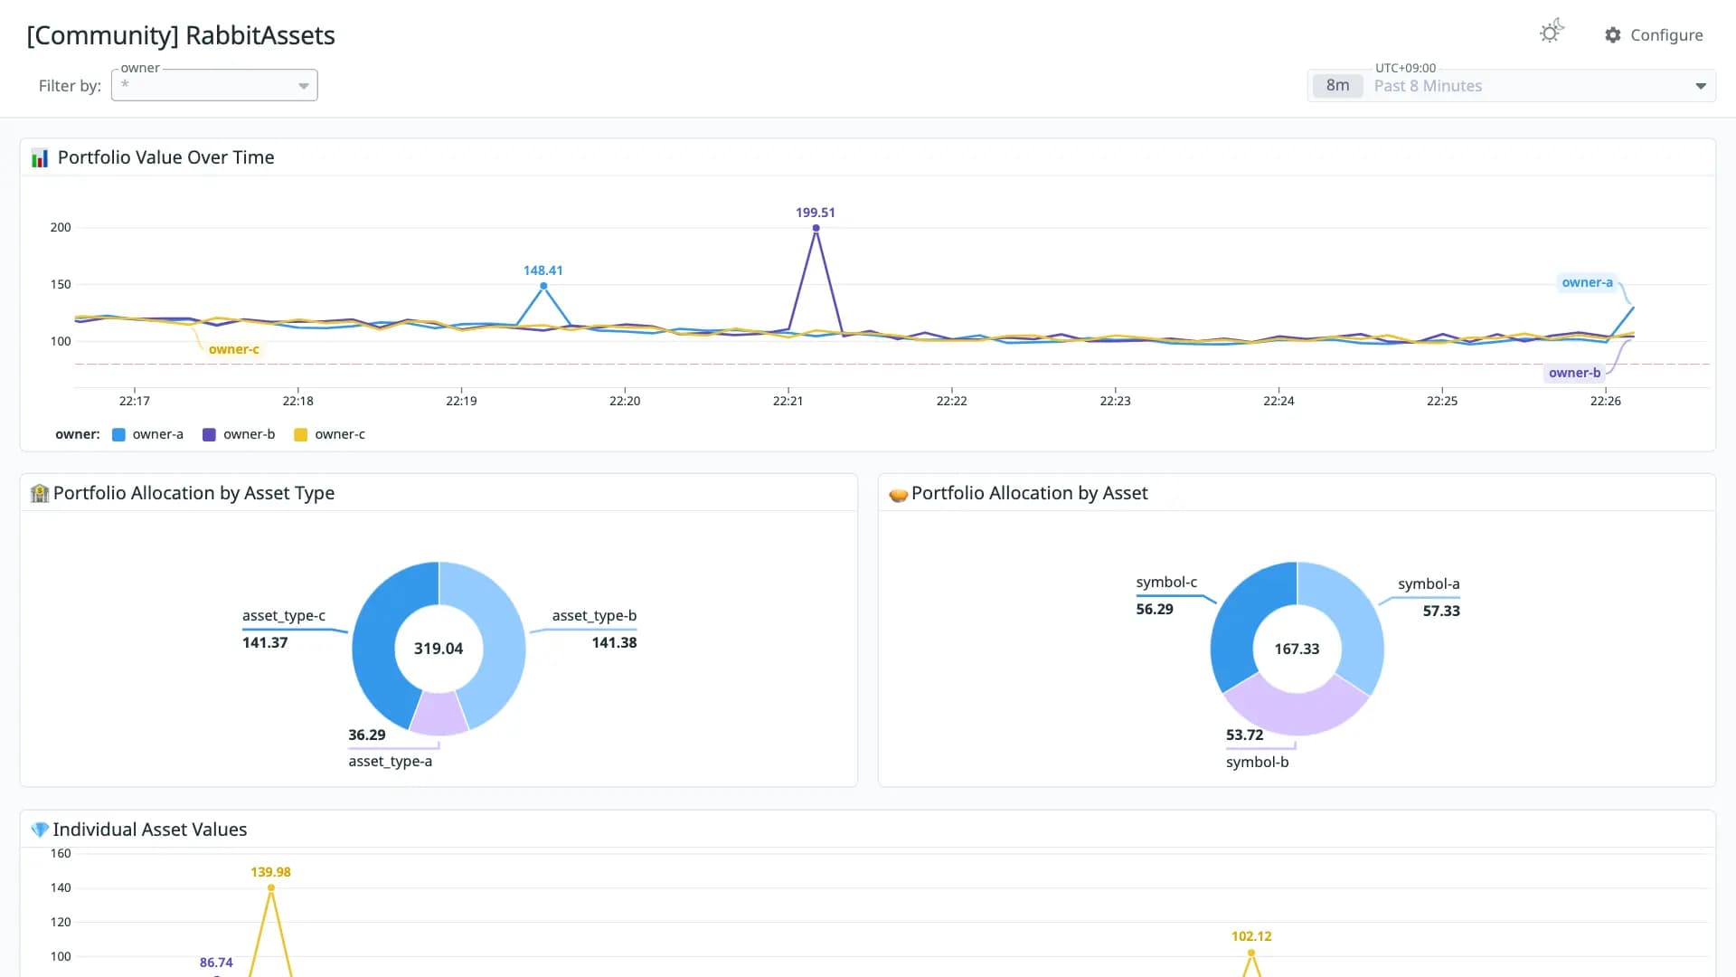The height and width of the screenshot is (977, 1736).
Task: Toggle the owner-b series in the legend
Action: tap(239, 434)
